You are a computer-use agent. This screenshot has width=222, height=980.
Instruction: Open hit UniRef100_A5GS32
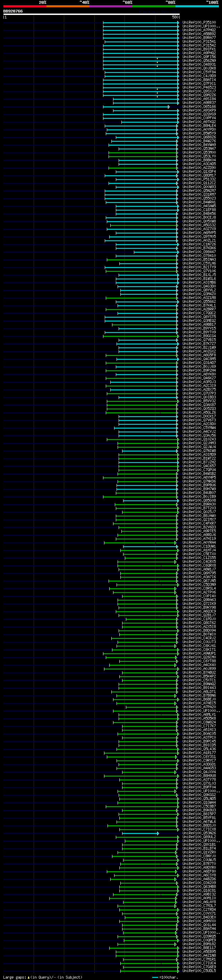coord(199,225)
